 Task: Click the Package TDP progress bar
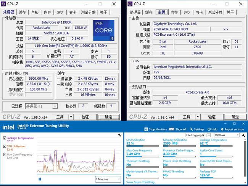click(x=216, y=178)
